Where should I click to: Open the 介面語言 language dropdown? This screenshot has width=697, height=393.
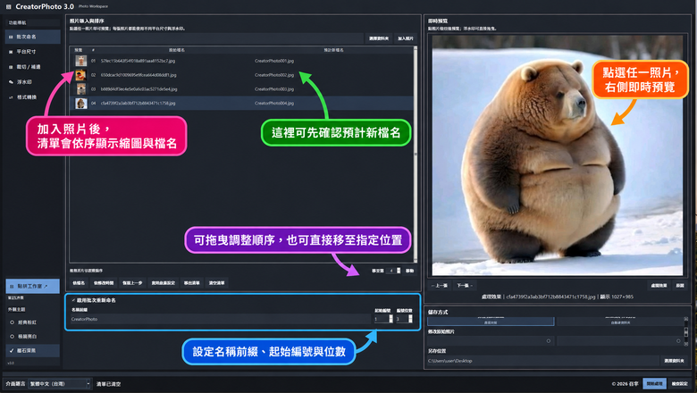[60, 384]
